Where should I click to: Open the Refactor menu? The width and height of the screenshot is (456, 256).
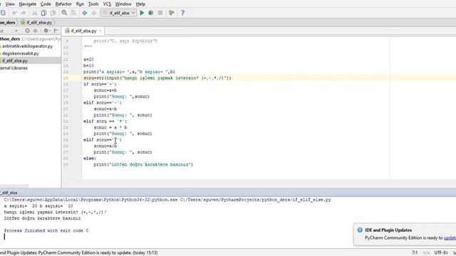pyautogui.click(x=63, y=4)
